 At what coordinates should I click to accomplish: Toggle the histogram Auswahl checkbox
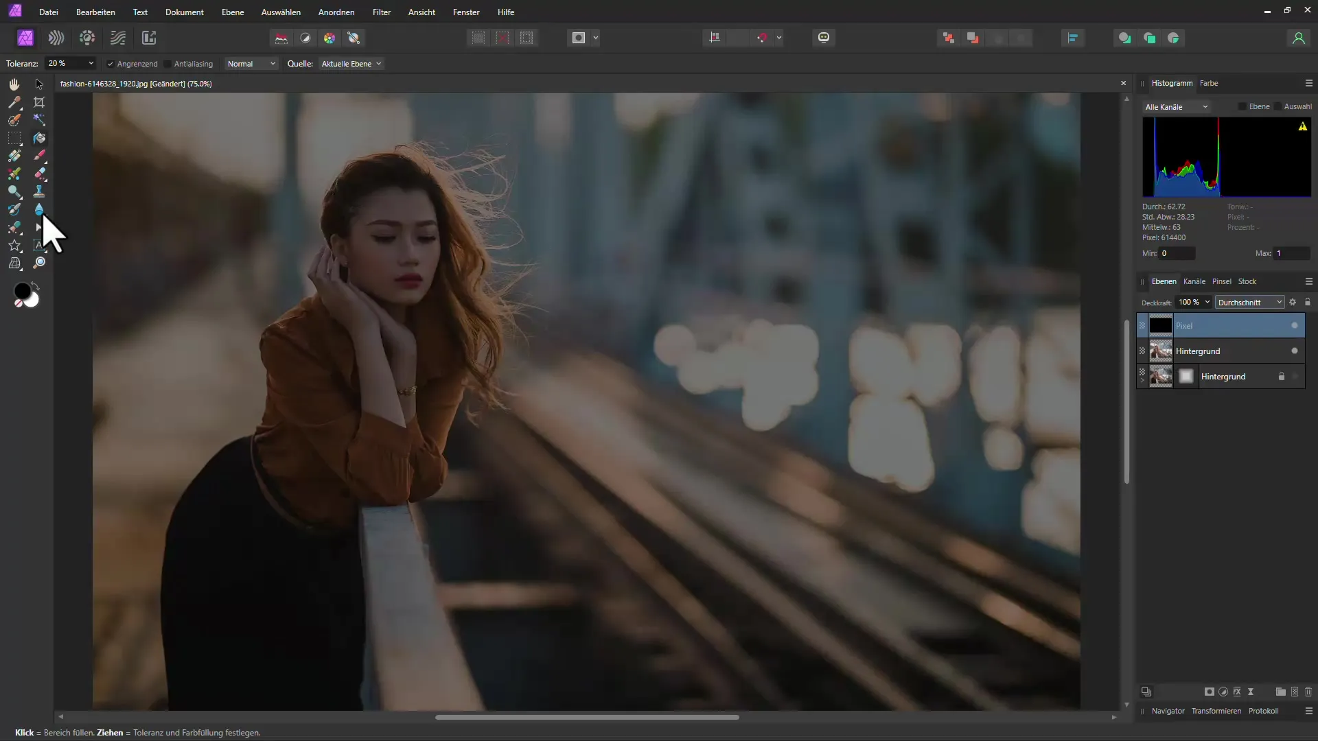pos(1277,106)
